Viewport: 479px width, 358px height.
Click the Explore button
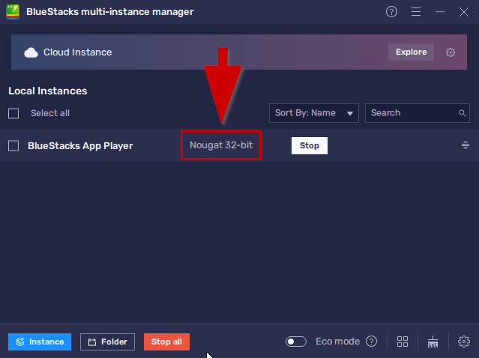(x=411, y=52)
